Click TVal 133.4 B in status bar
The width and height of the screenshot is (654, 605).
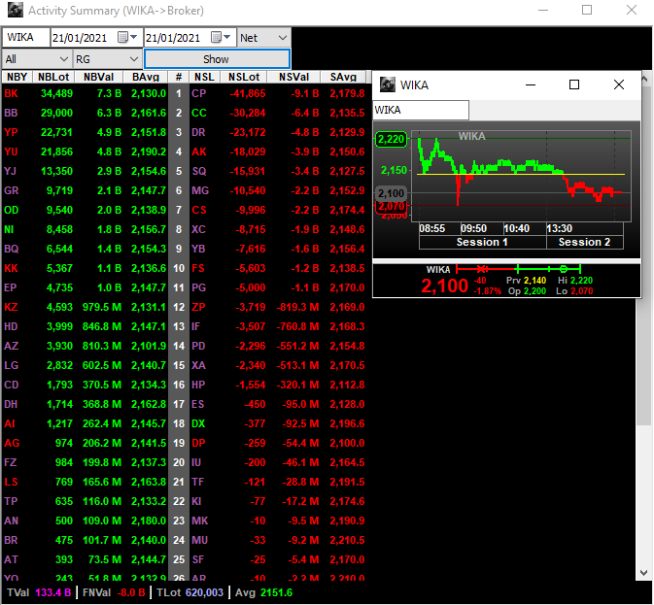39,592
